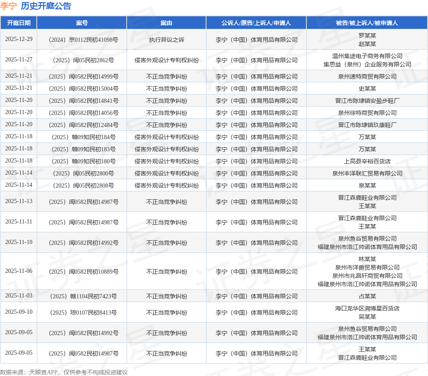Click the 公诉人/原告/上诉人/申请人 column header
Image resolution: width=428 pixels, height=376 pixels.
click(x=256, y=23)
